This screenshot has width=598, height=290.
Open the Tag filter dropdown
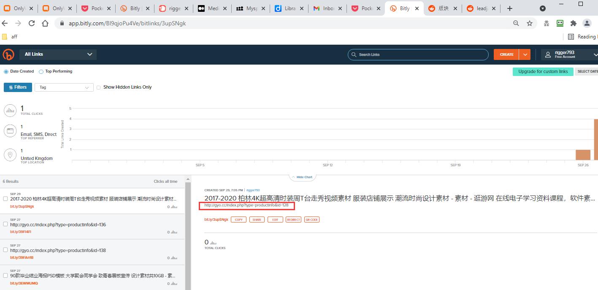pos(64,87)
